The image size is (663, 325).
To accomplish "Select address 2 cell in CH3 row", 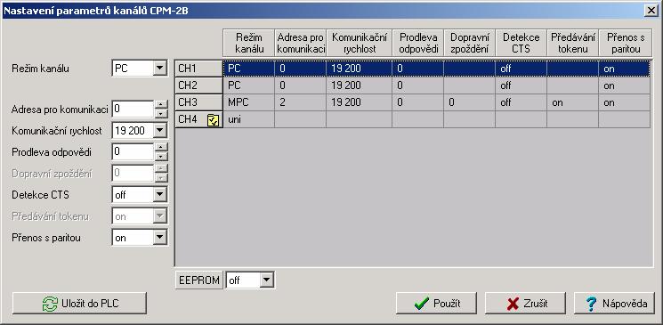I will click(x=301, y=102).
